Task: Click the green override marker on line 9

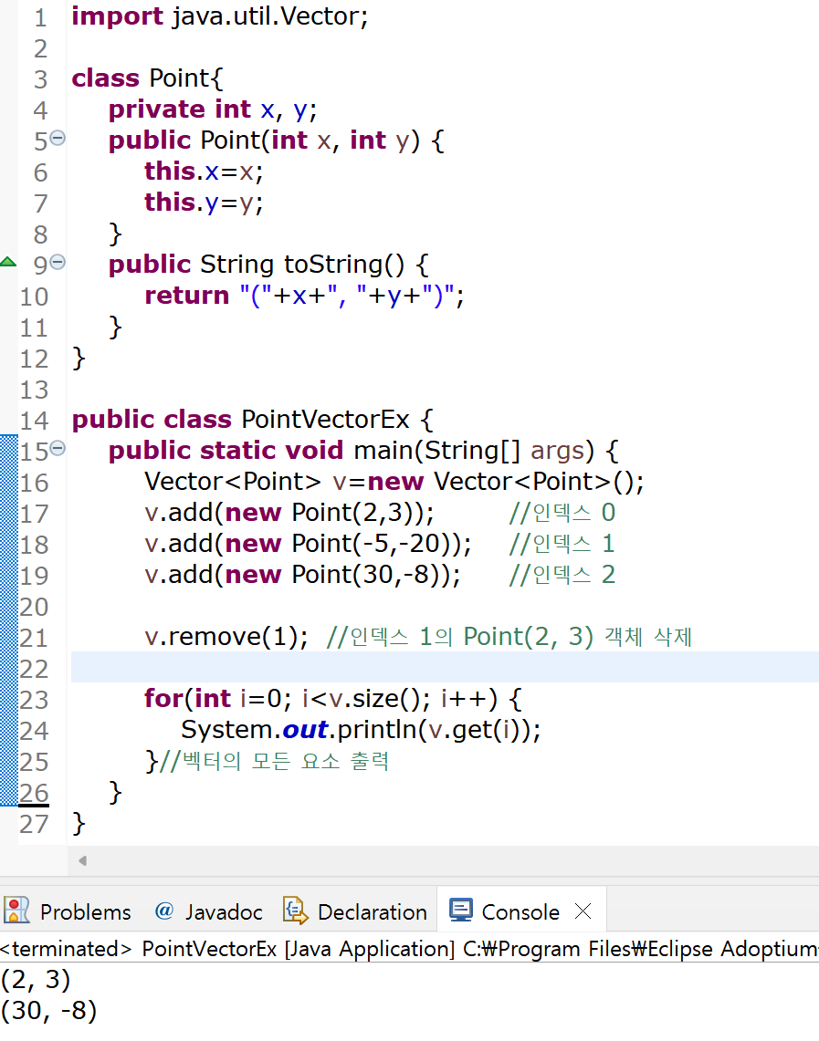Action: click(x=8, y=262)
